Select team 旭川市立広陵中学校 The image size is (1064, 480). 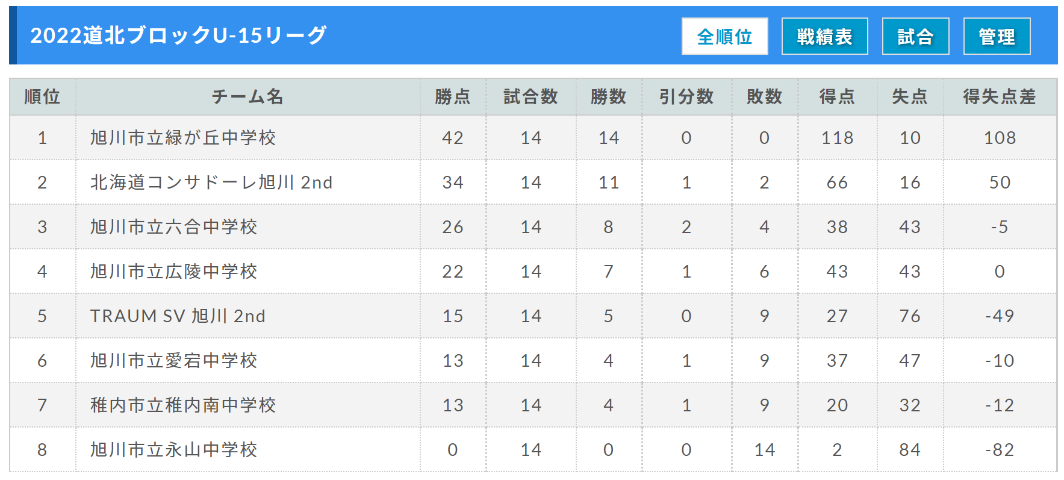(173, 272)
